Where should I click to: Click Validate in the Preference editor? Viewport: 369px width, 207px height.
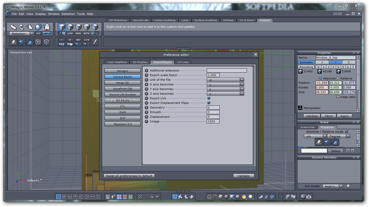tap(244, 176)
